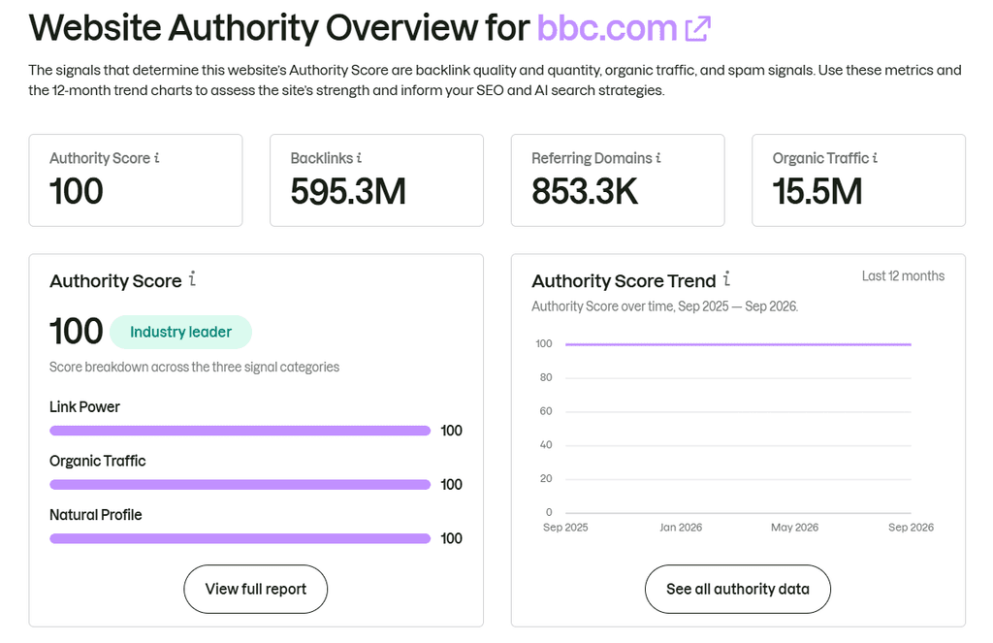Click the View full report button
Screen dimensions: 993x643
point(256,589)
